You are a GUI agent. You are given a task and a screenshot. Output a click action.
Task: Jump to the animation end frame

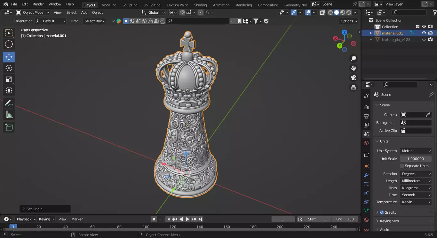click(x=201, y=219)
